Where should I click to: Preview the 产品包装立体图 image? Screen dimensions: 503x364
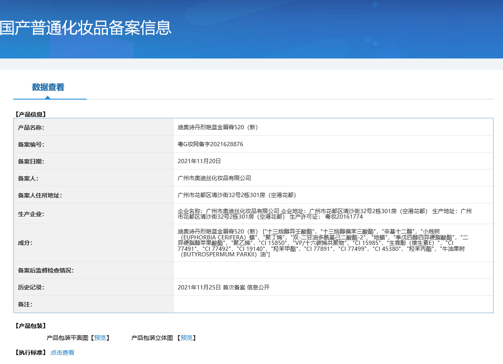click(186, 338)
